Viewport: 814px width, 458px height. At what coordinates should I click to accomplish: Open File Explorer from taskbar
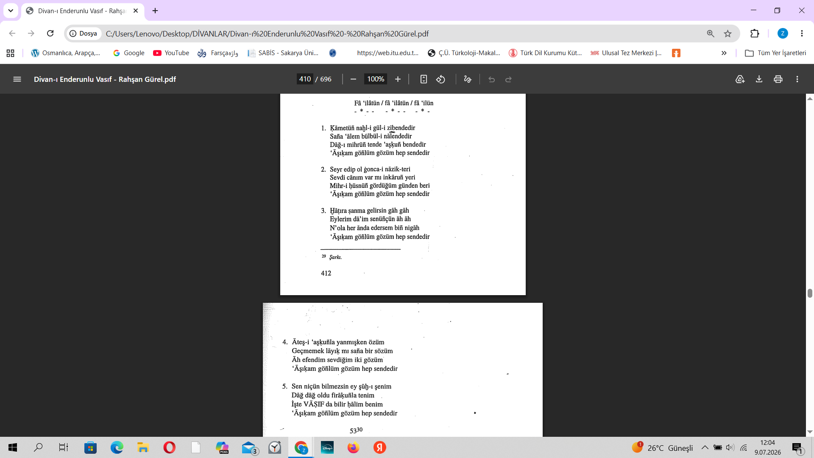tap(143, 447)
